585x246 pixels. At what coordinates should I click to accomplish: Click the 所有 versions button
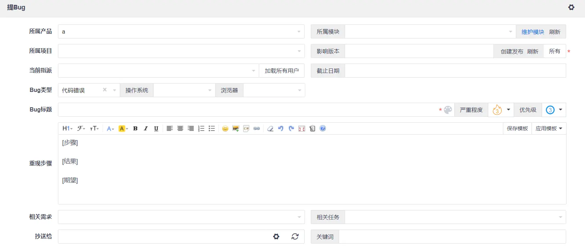pos(555,51)
